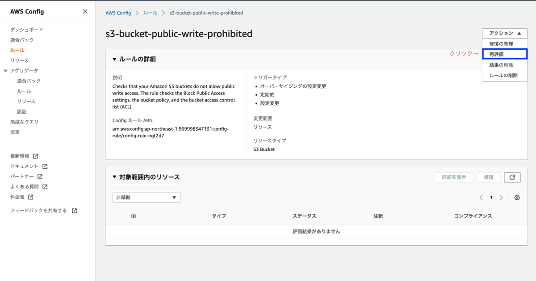Click the 詳細を表示 button
Viewport: 536px width, 281px height.
(454, 177)
